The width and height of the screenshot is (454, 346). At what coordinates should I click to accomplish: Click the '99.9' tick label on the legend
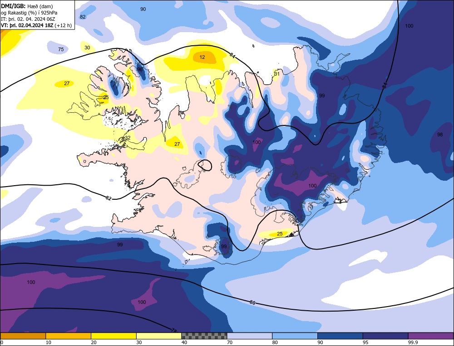pyautogui.click(x=413, y=342)
